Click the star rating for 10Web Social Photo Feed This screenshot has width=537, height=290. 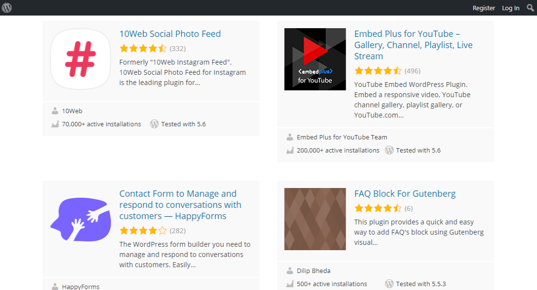click(143, 49)
